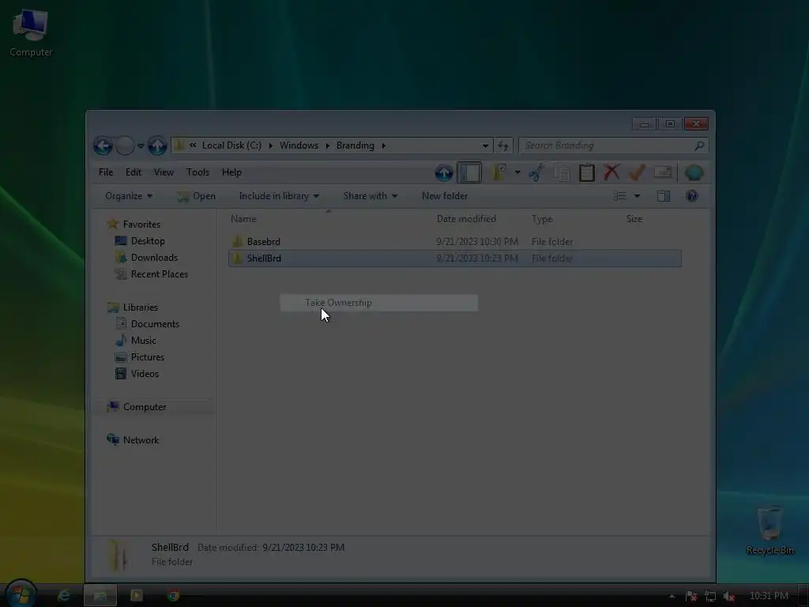Sort by the Size column header
The image size is (809, 607).
click(x=634, y=219)
